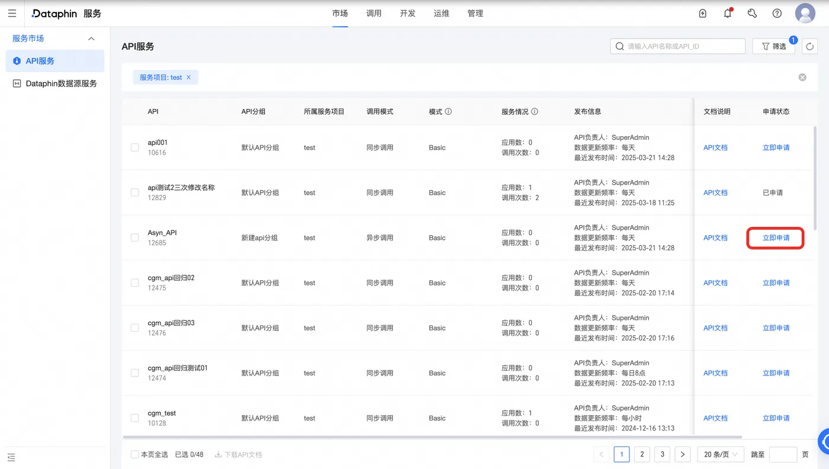Clear all filters with the gray X icon

[x=802, y=77]
